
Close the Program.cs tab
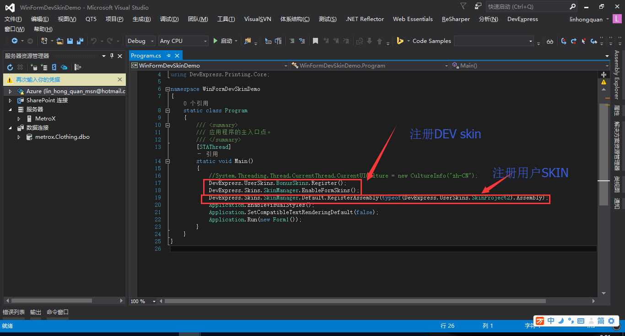coord(177,55)
